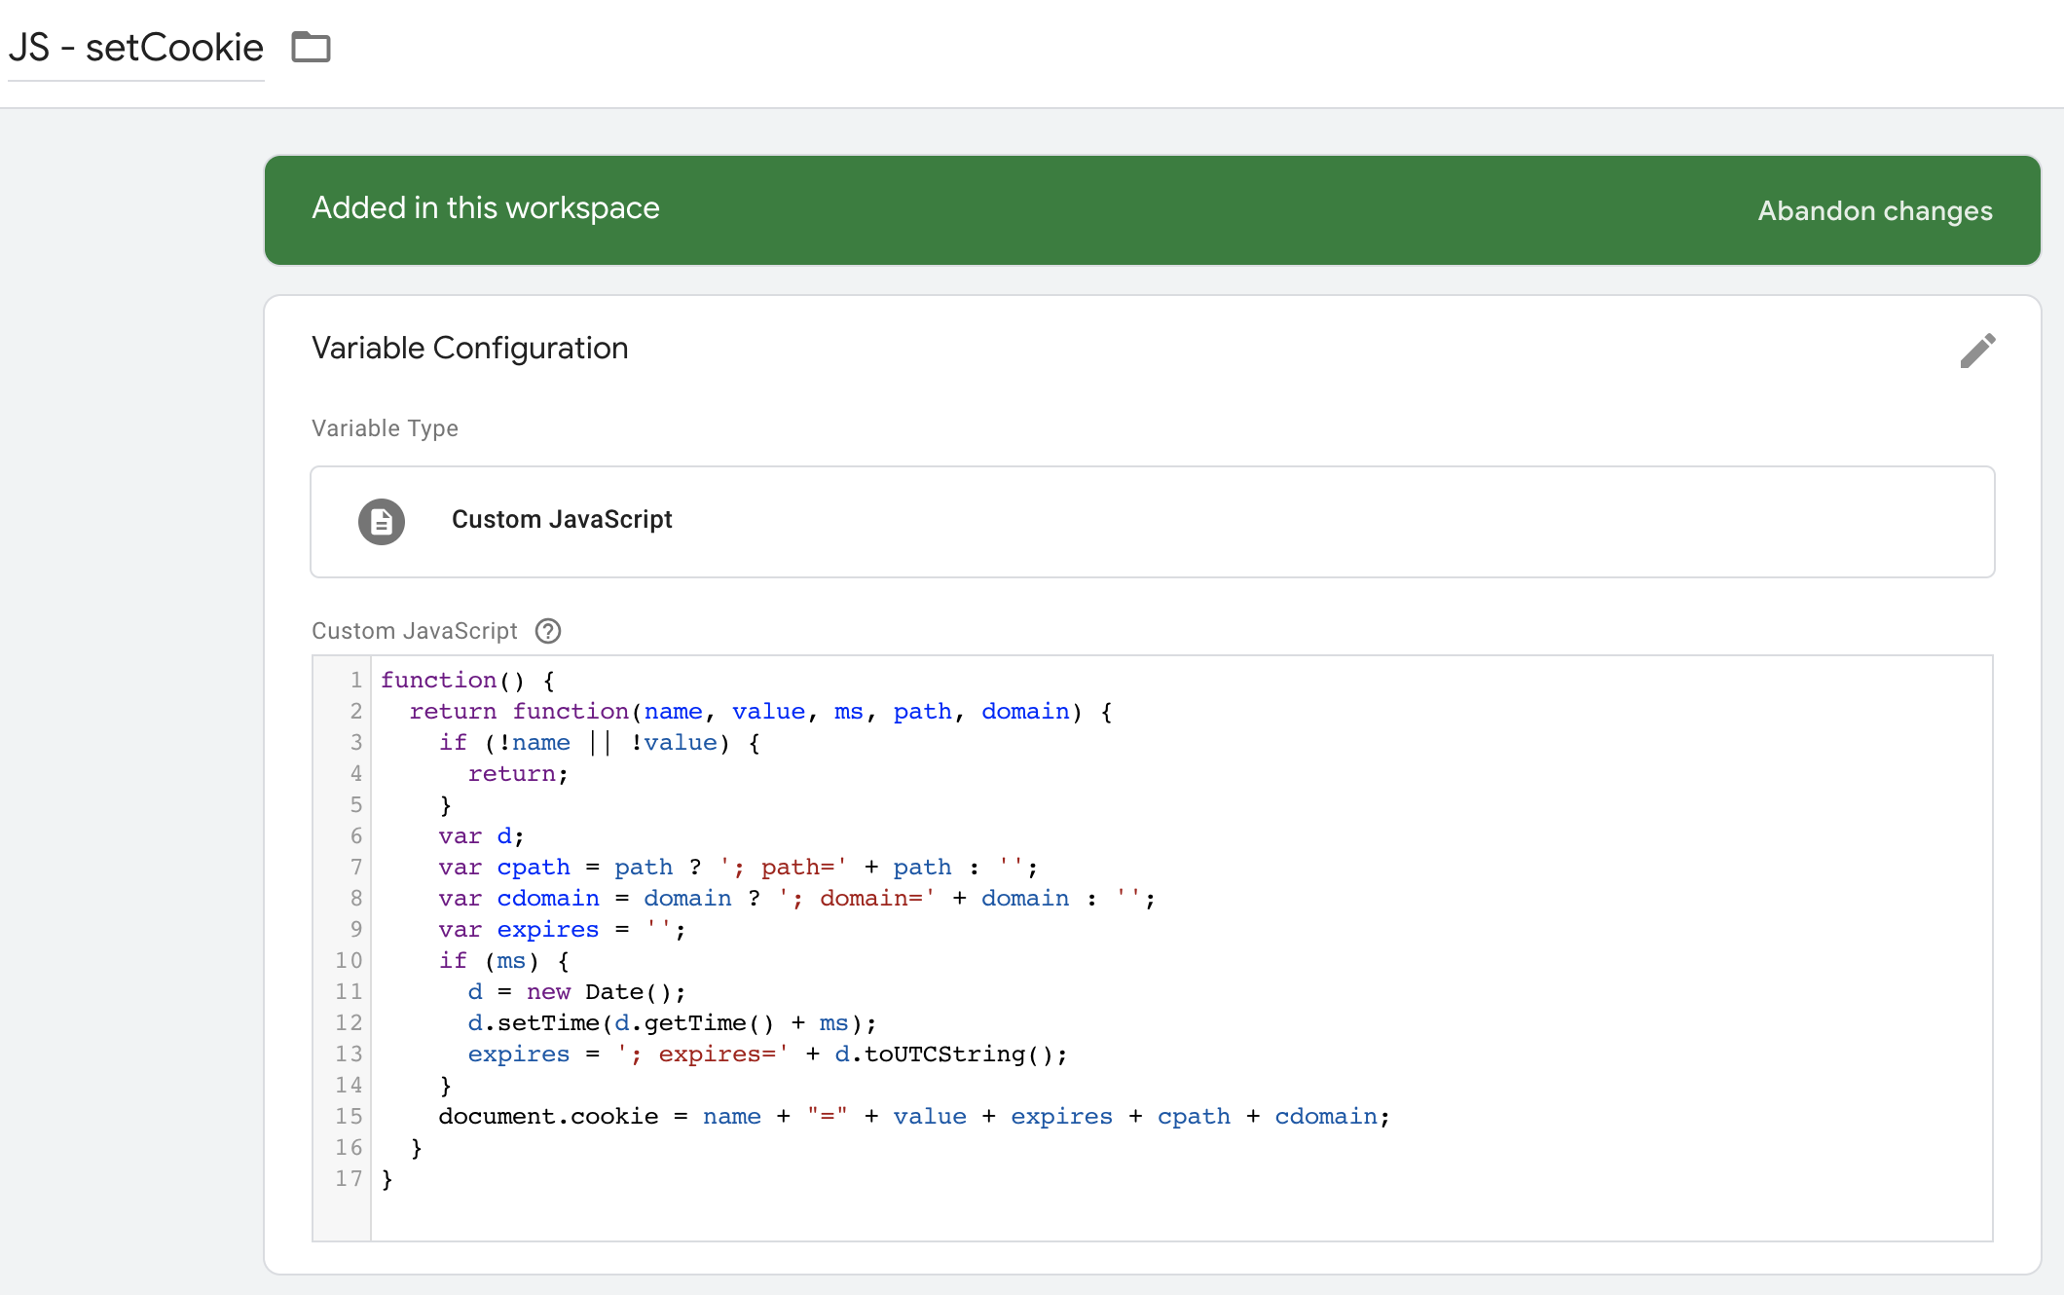Click line 2 with return function
Screen dimensions: 2064x1295
pos(759,712)
